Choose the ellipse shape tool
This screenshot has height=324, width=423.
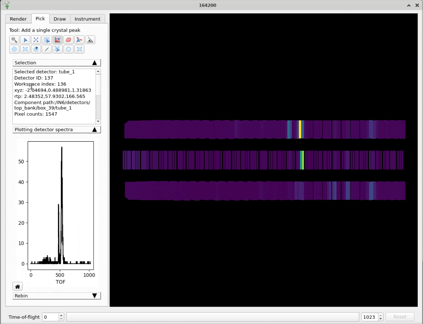[x=14, y=49]
